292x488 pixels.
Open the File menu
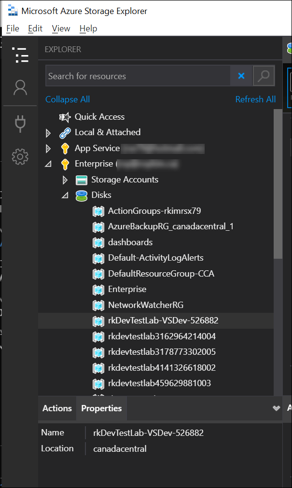(13, 28)
